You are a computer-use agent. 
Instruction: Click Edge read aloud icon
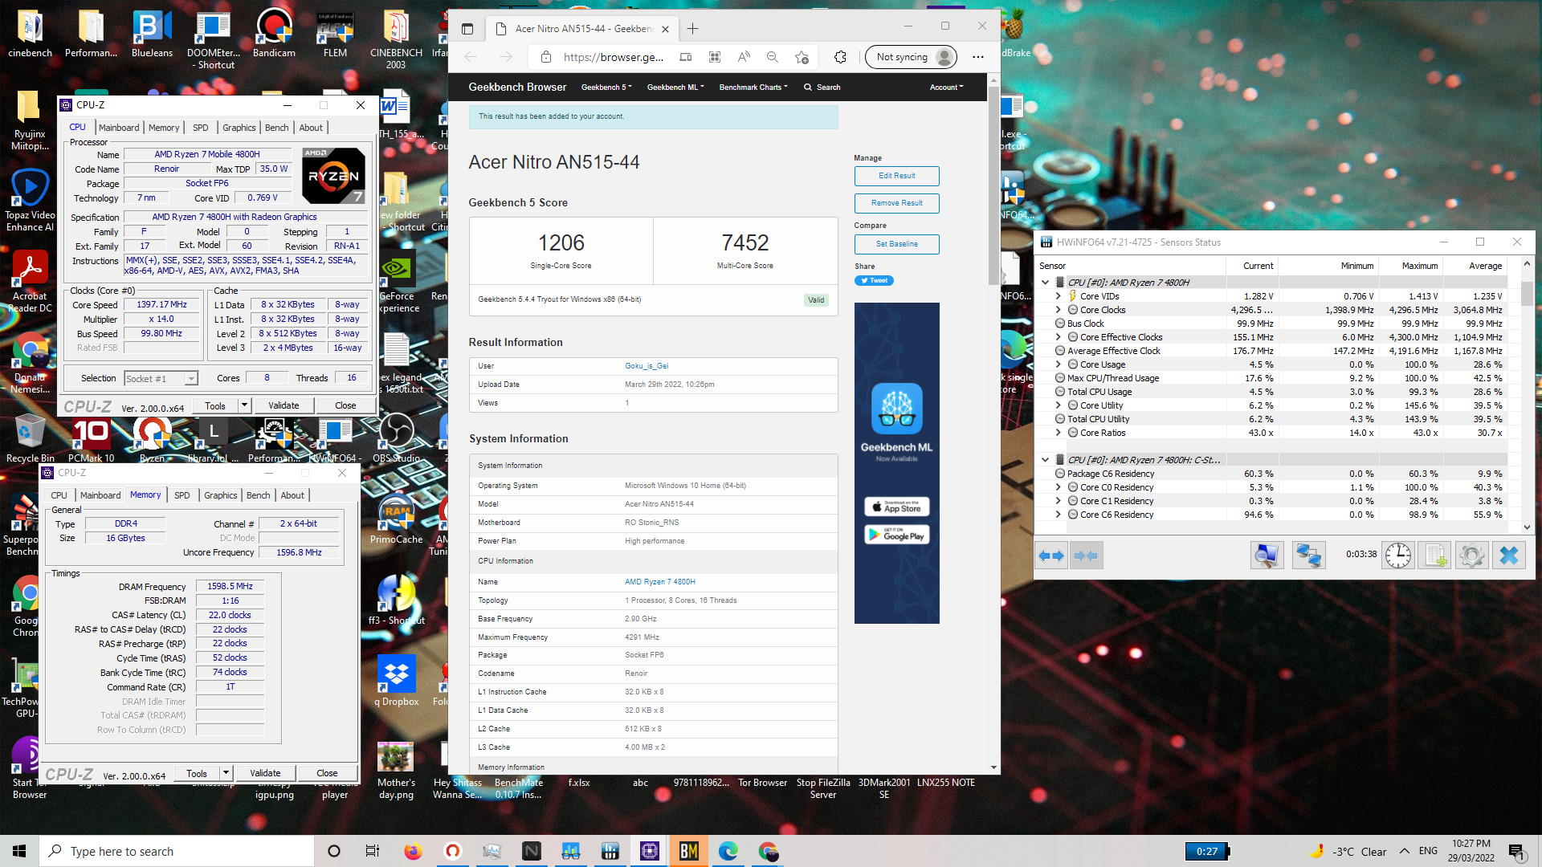pyautogui.click(x=744, y=57)
